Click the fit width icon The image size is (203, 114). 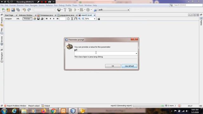click(x=76, y=19)
